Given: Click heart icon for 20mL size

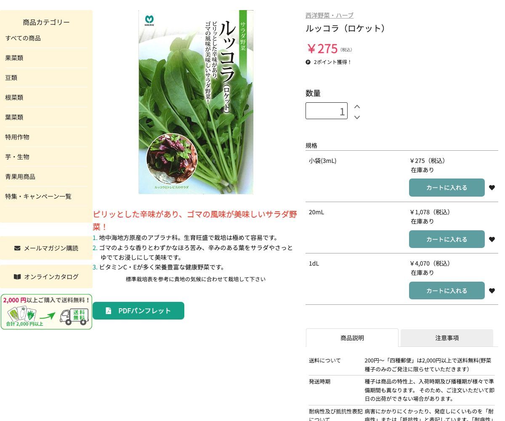Looking at the screenshot, I should [x=492, y=240].
